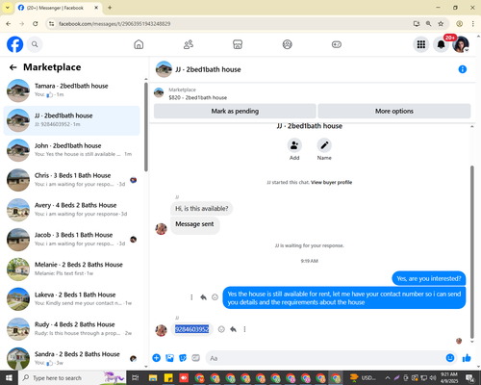Open Melanie - 2 Beds 2 Baths House chat

click(x=71, y=269)
